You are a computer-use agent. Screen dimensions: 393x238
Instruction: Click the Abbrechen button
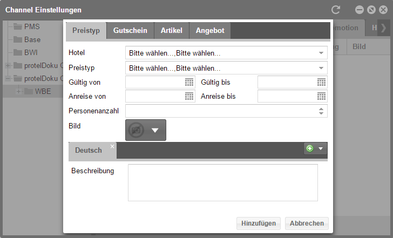(x=307, y=223)
